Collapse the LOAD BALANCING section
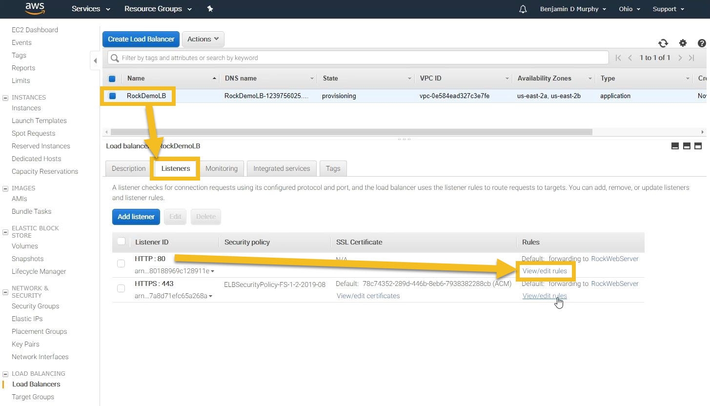710x406 pixels. pos(5,374)
